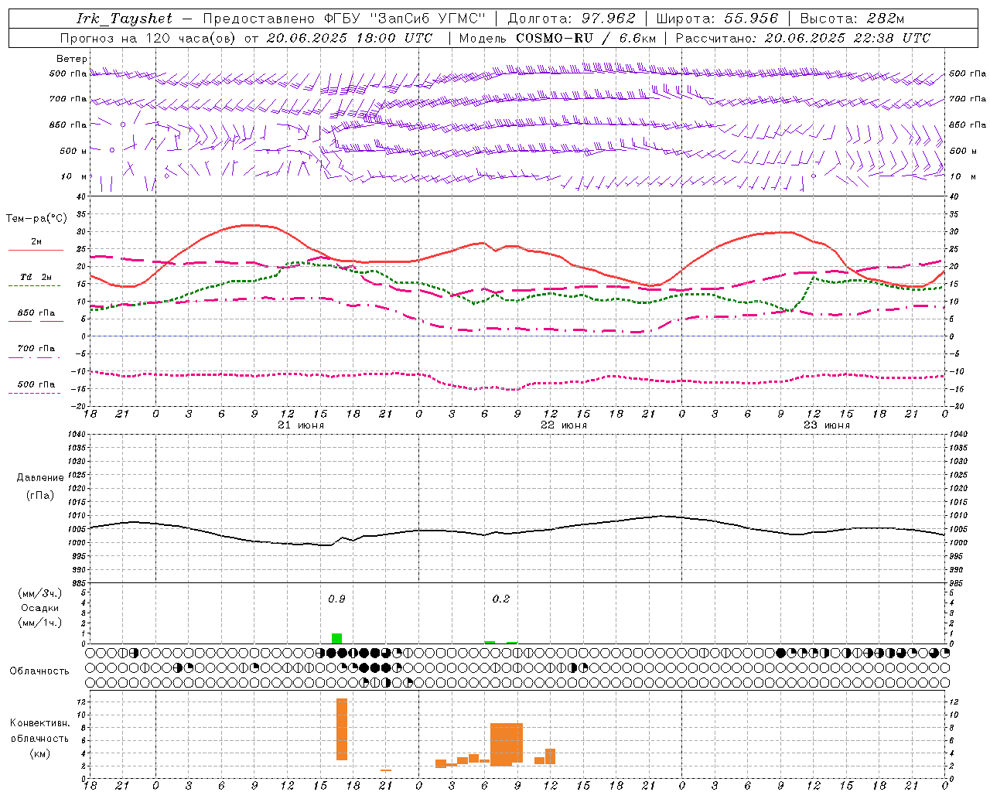
Task: Click 'Прогноз на 120 часа(ов)' forecast text
Action: pos(148,38)
